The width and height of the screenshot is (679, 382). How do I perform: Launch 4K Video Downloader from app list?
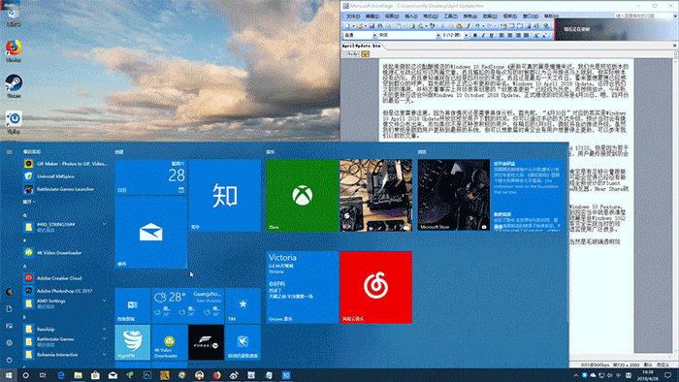pyautogui.click(x=66, y=252)
